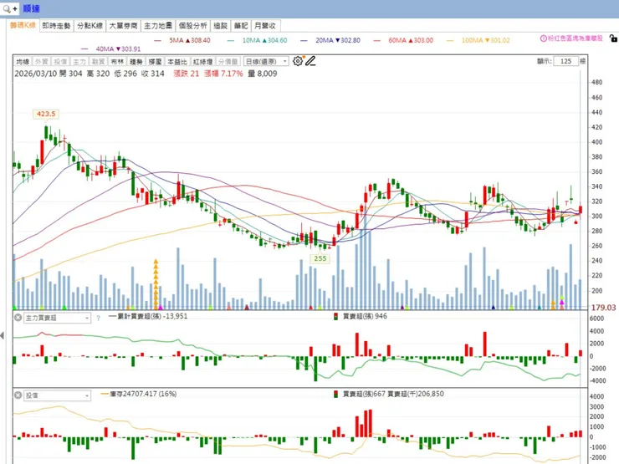Screen dimensions: 619x464
Task: Open the chart settings gear icon
Action: 298,61
